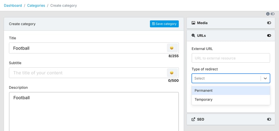The image size is (279, 131).
Task: Open the Type of redirect select box
Action: 231,78
